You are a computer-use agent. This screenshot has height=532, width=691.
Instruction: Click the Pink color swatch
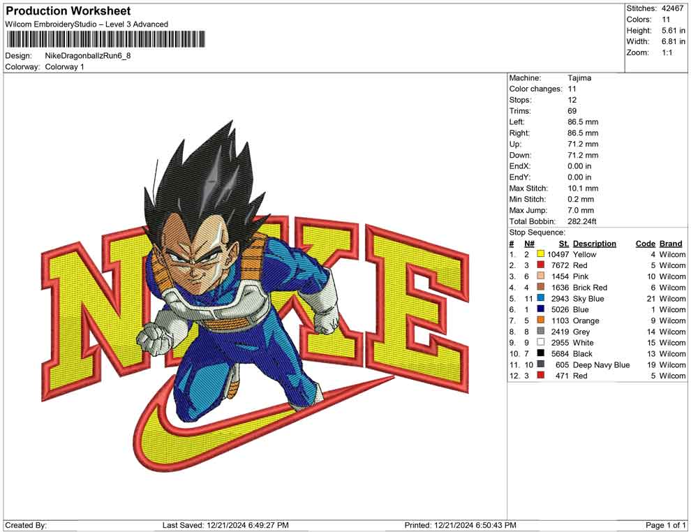click(x=541, y=276)
